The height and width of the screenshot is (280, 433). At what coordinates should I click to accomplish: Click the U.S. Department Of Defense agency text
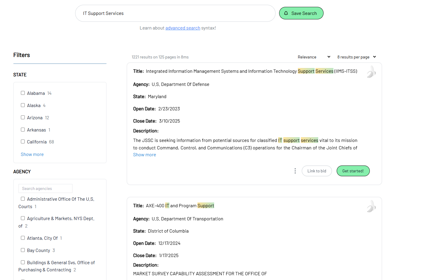click(180, 84)
